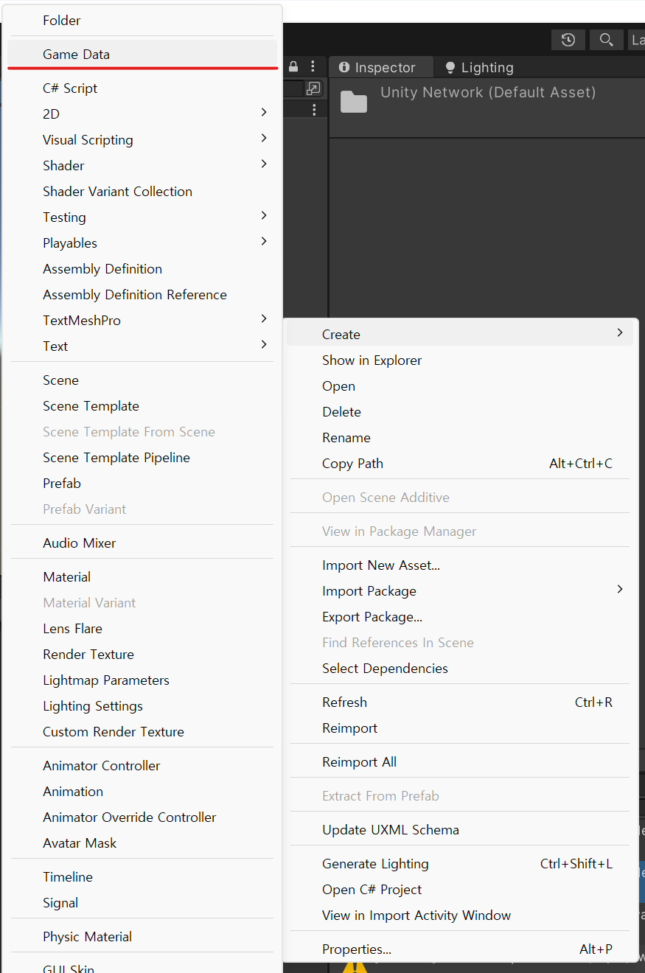Select the Signal entry
This screenshot has height=973, width=645.
[142, 903]
